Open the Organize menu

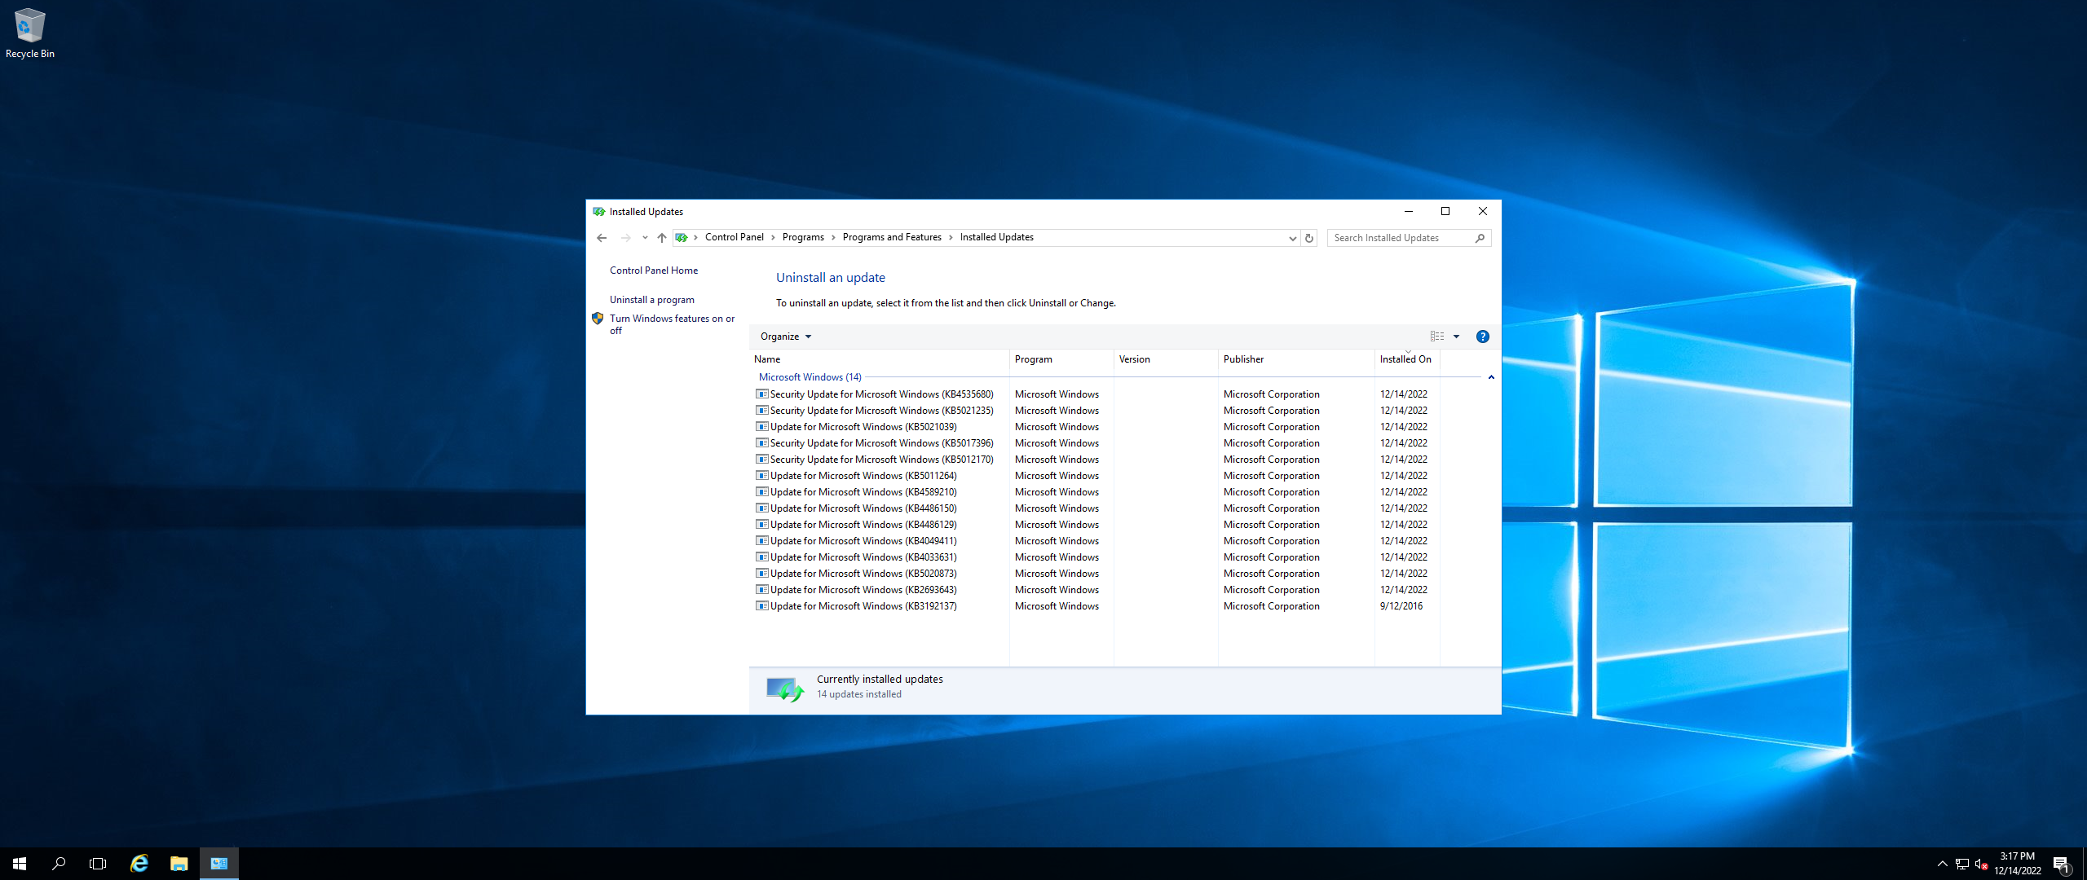point(785,337)
